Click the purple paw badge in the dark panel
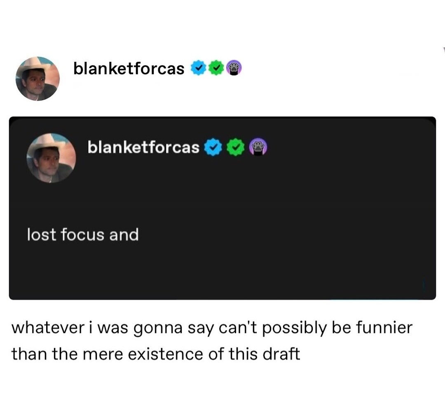The image size is (445, 394). click(258, 147)
